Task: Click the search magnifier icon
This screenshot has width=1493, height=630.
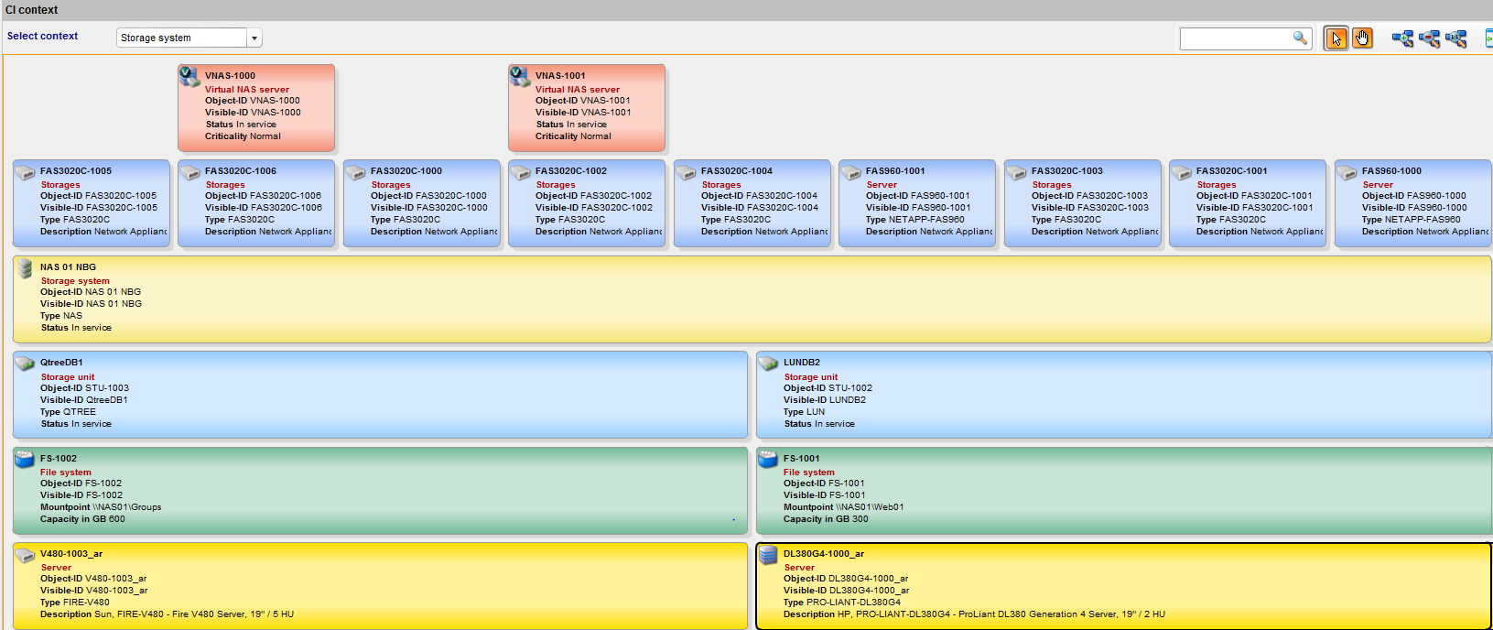Action: (1300, 38)
